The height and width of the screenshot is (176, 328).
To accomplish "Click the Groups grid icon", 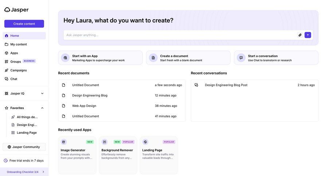I will point(7,61).
